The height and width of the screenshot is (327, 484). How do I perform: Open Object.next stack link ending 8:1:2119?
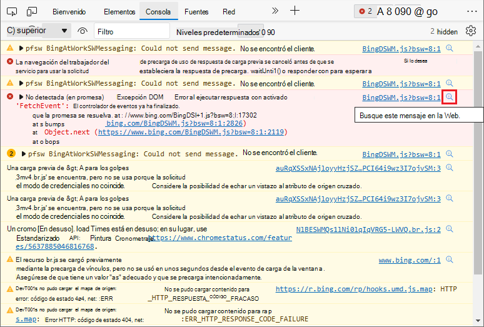191,133
